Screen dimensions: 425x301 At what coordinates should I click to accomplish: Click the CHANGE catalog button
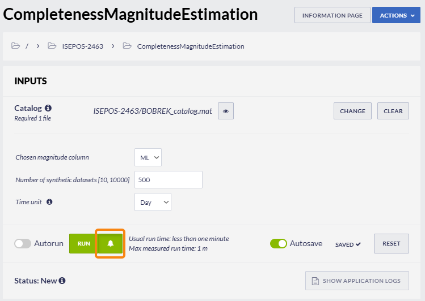352,111
